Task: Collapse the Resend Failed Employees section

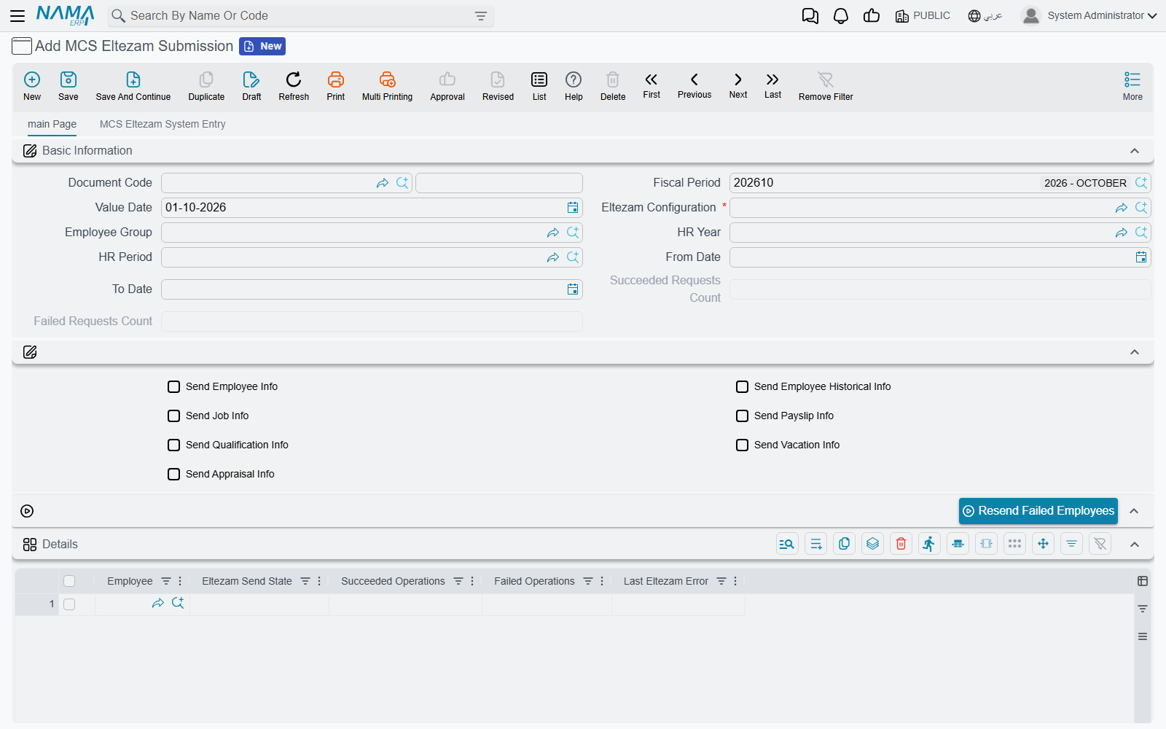Action: pyautogui.click(x=1135, y=511)
